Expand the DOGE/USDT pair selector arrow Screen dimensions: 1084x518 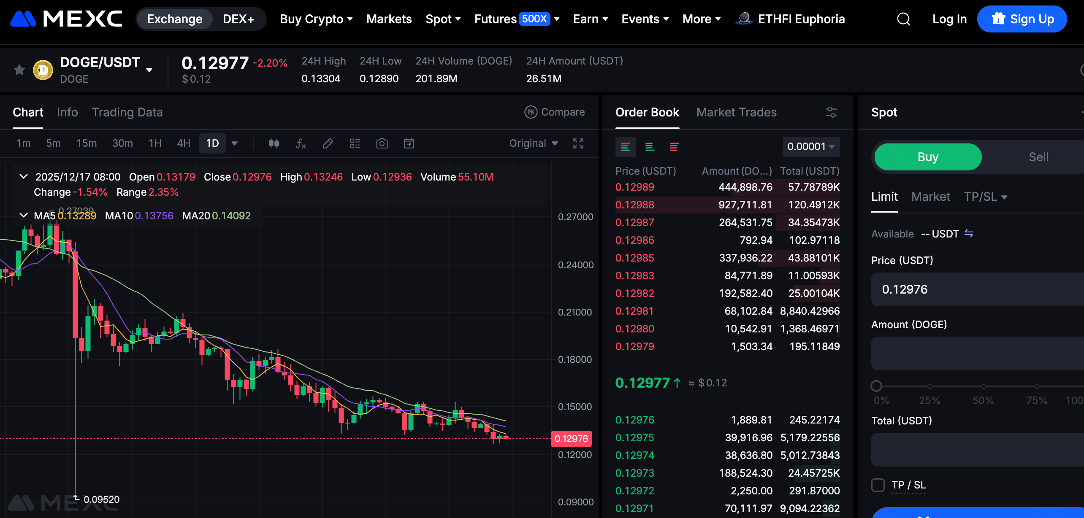(x=149, y=70)
